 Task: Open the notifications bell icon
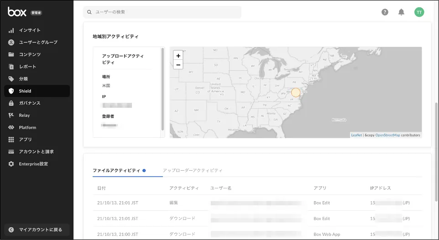coord(401,12)
